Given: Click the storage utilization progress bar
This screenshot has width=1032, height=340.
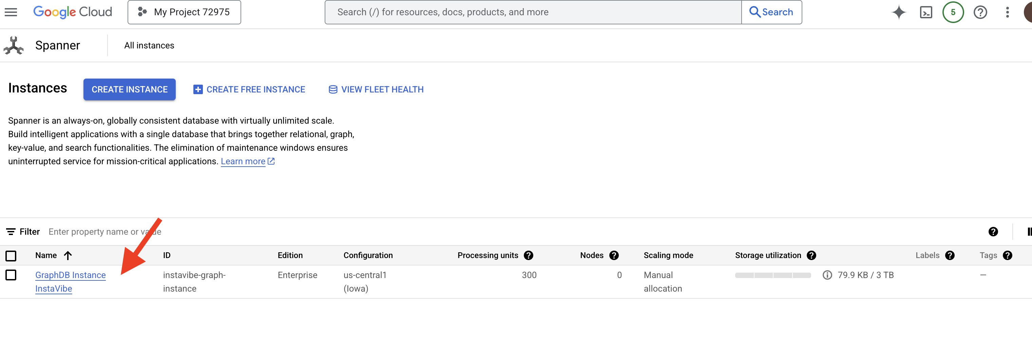Looking at the screenshot, I should tap(772, 275).
